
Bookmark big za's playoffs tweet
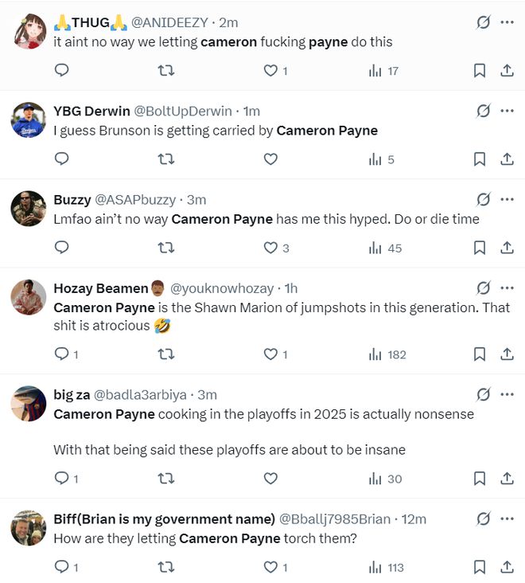tap(480, 479)
